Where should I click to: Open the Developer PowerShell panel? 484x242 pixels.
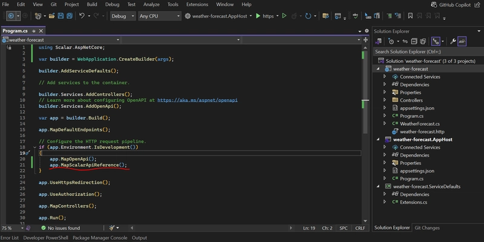tap(46, 238)
